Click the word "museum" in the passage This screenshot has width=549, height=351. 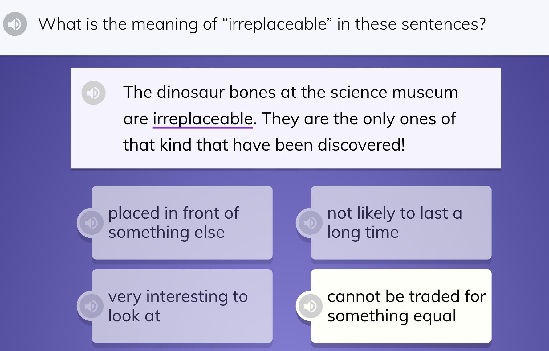coord(425,92)
